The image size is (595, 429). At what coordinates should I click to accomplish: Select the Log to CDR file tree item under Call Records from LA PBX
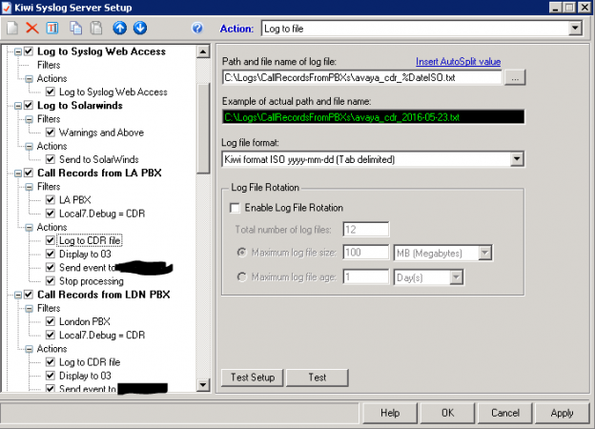[x=90, y=240]
